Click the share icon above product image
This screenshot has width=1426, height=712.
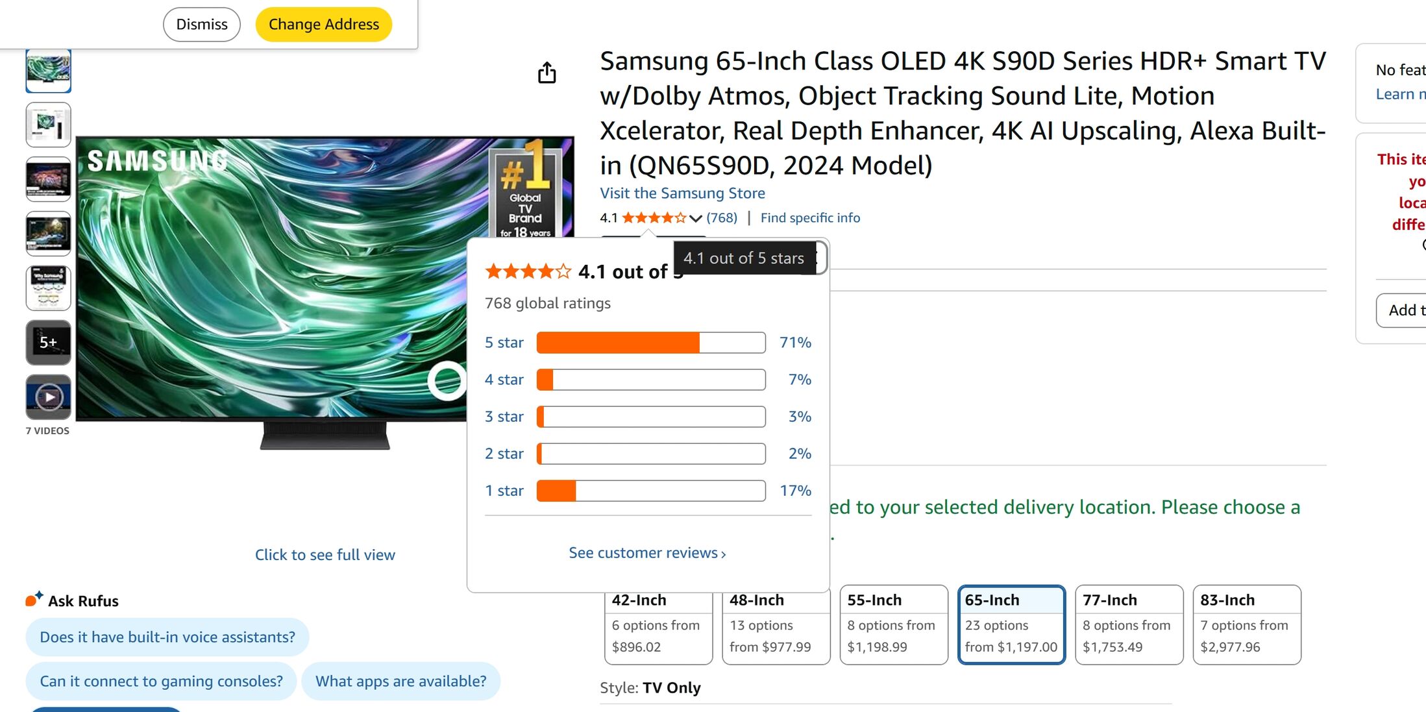[547, 73]
